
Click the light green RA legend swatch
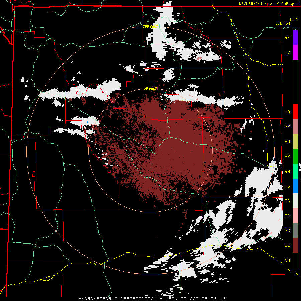(x=295, y=171)
